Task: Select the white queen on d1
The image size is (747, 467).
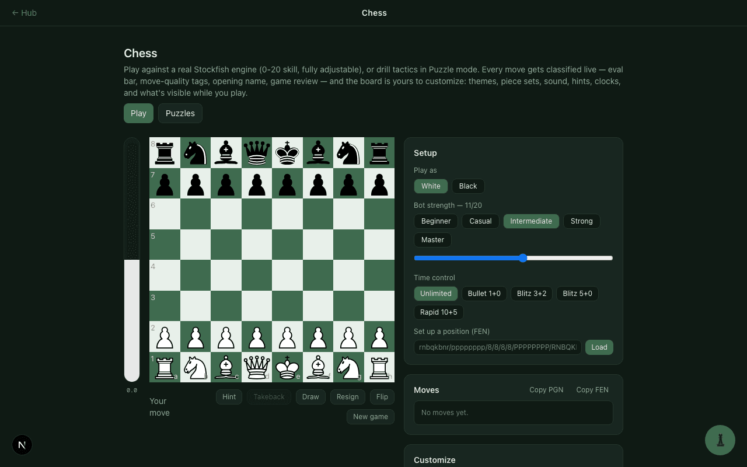Action: (257, 367)
